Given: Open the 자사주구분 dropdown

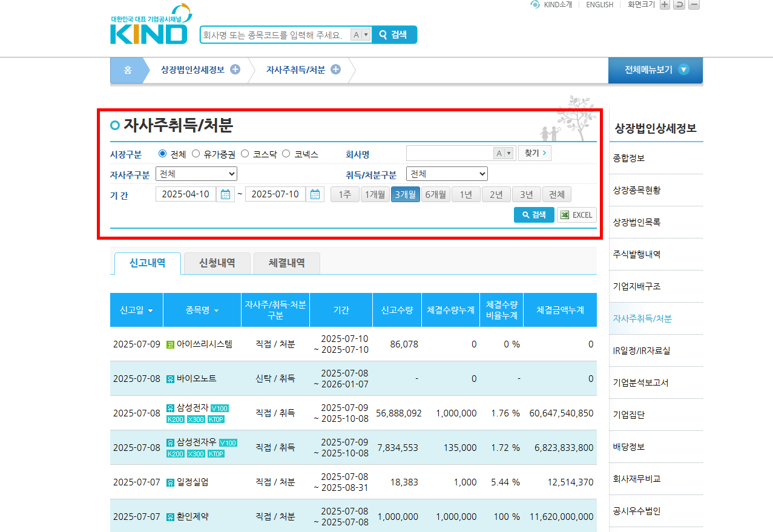Looking at the screenshot, I should coord(196,173).
